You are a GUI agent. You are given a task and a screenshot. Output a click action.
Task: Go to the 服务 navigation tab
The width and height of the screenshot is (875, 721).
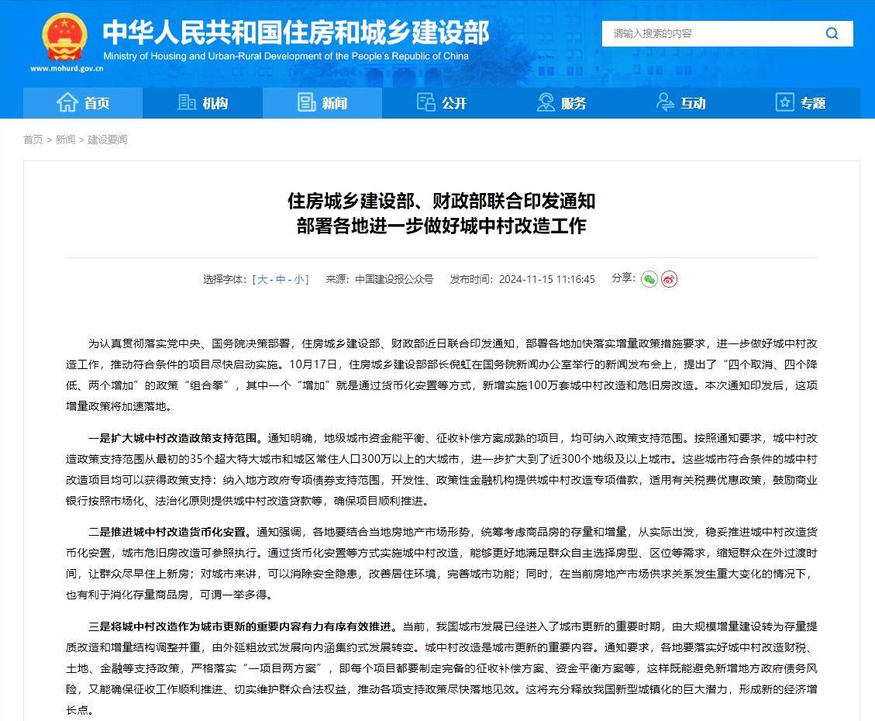point(561,103)
